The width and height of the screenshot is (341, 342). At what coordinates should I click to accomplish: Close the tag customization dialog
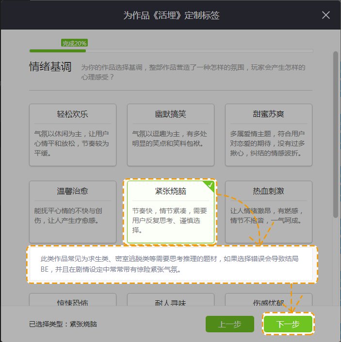click(x=326, y=15)
